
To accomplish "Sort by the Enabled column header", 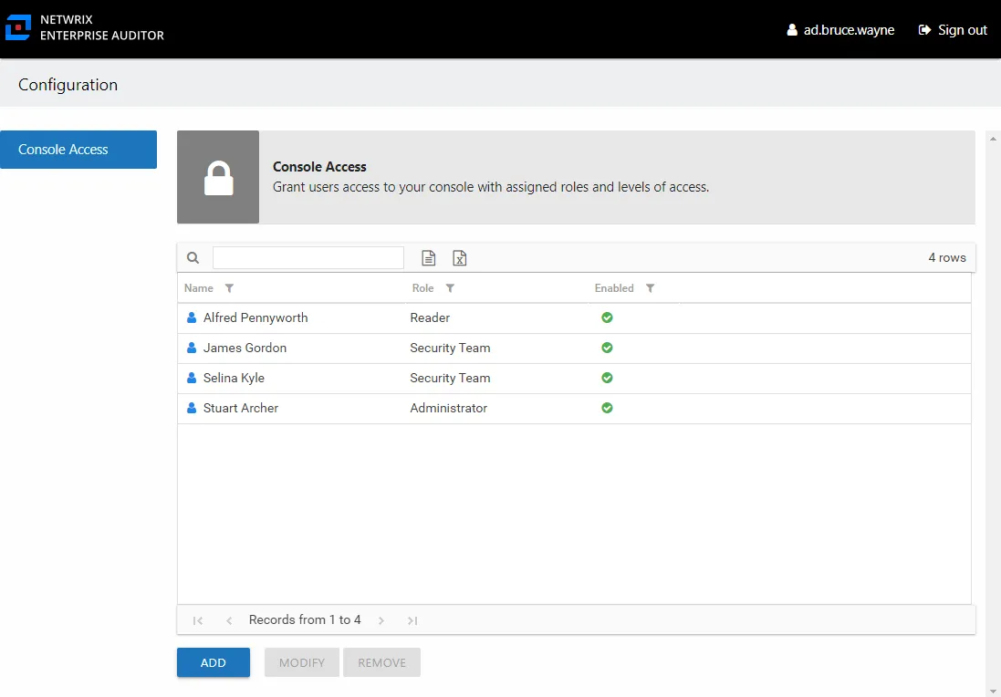I will 614,288.
